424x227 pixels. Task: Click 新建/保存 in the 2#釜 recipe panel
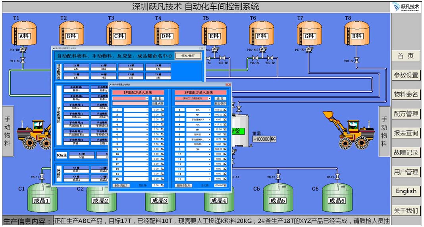[x=220, y=104]
